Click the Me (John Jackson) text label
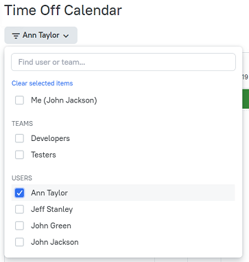The image size is (249, 262). pyautogui.click(x=64, y=100)
